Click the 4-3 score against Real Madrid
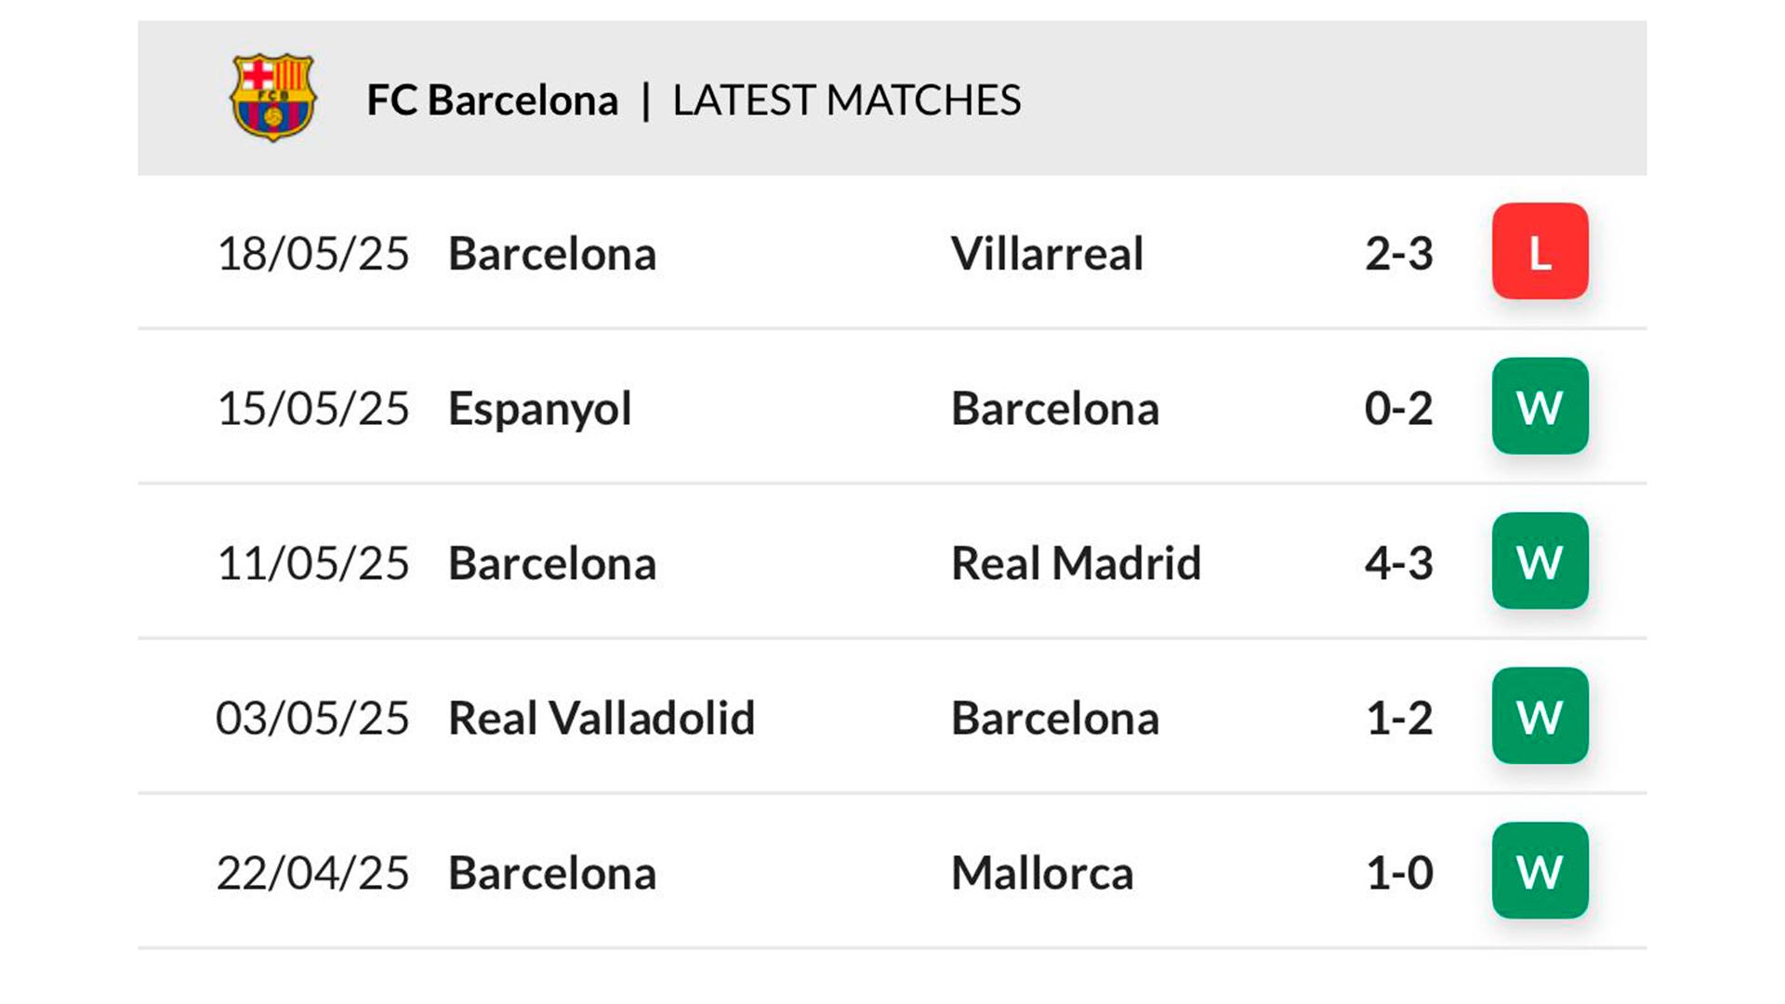 [1398, 563]
